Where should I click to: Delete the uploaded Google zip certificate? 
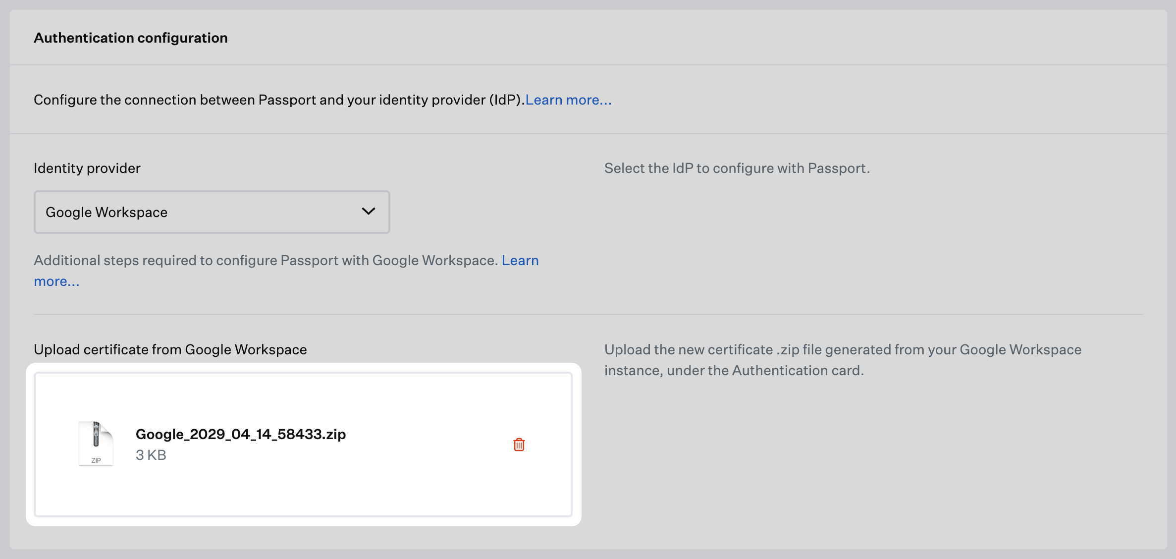[x=519, y=444]
